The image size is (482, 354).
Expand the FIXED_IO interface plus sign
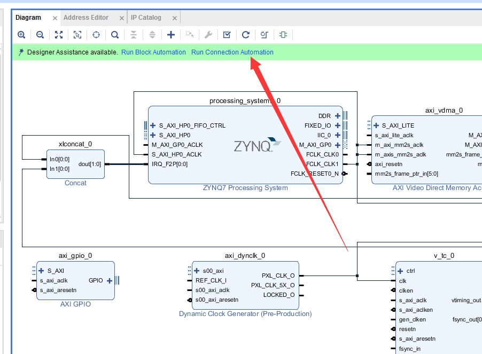(338, 125)
